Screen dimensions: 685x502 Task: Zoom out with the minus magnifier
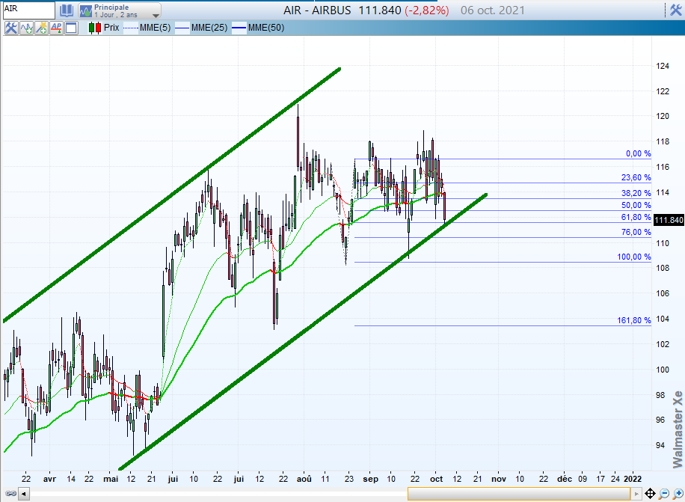coord(663,494)
